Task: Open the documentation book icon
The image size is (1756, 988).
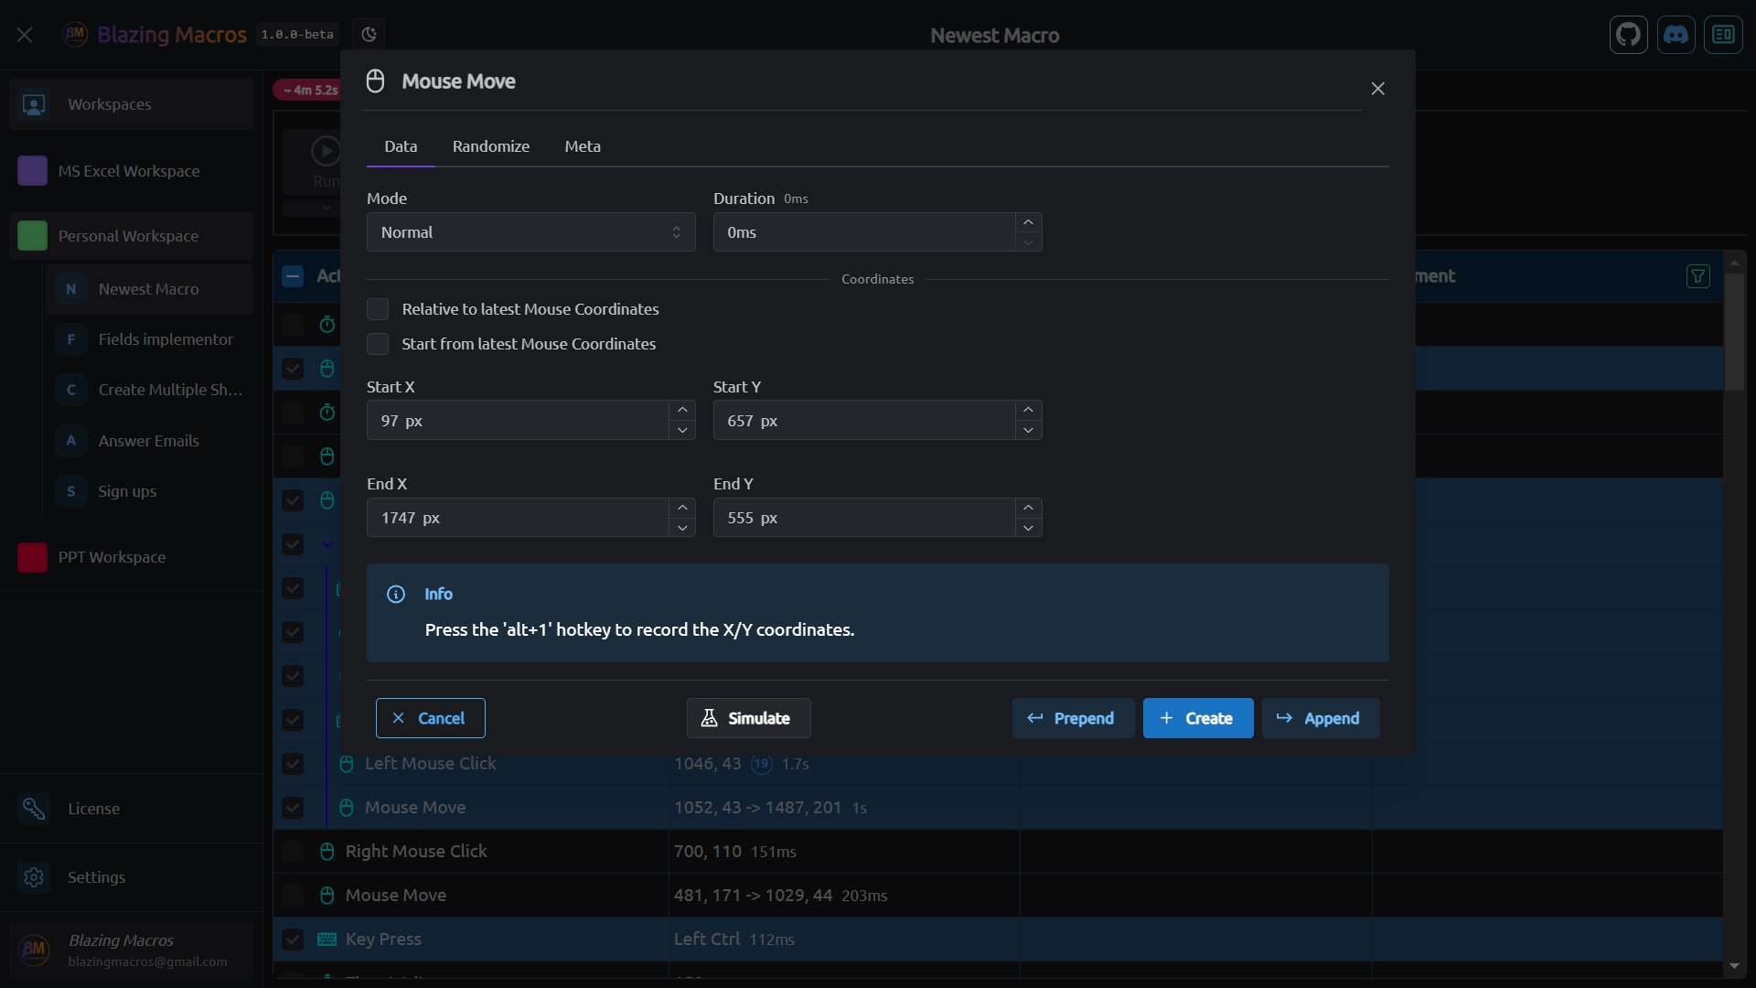Action: 1723,35
